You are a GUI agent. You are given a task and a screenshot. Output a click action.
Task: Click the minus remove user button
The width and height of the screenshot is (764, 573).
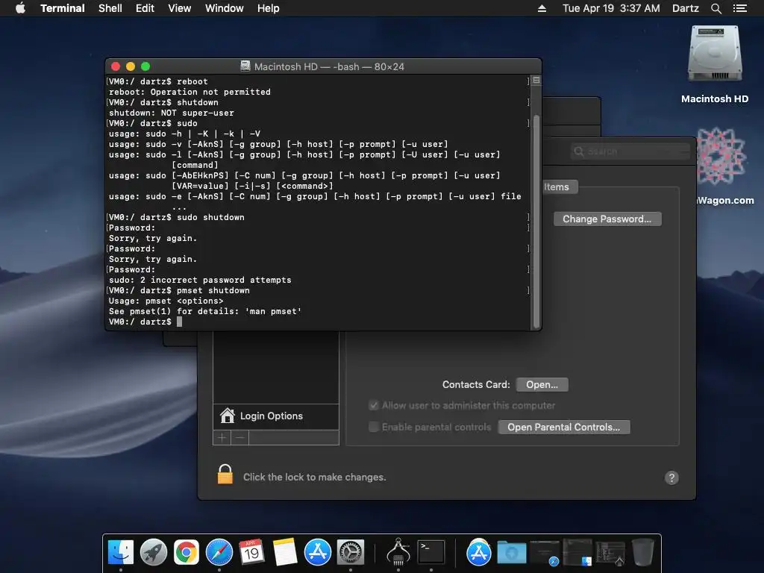pyautogui.click(x=239, y=437)
